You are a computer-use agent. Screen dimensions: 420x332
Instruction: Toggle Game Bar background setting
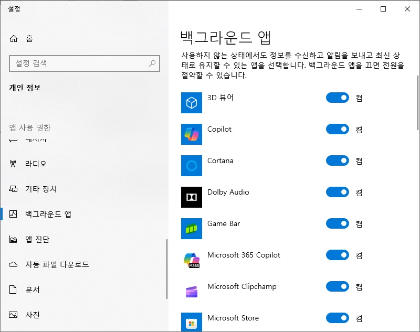point(338,223)
